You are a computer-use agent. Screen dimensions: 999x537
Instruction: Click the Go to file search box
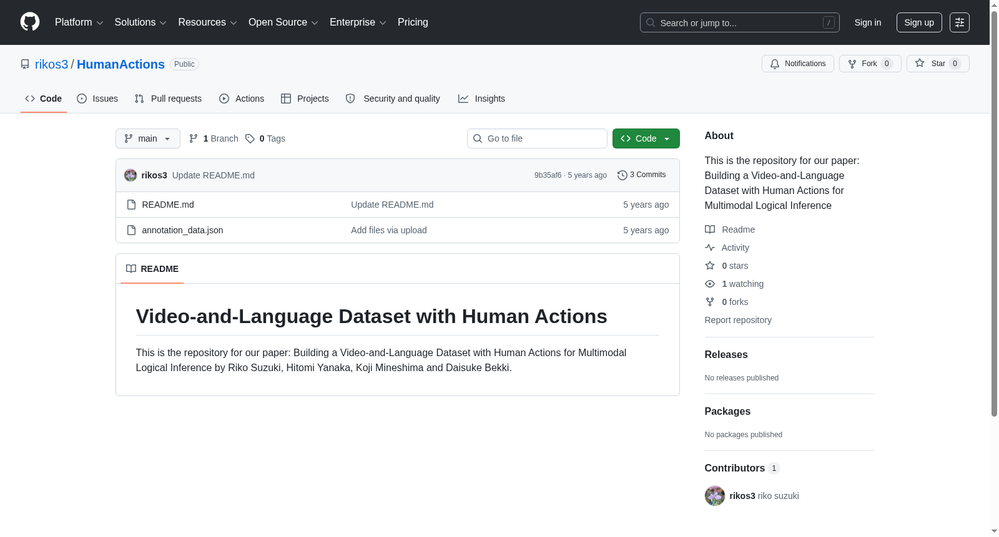click(537, 138)
